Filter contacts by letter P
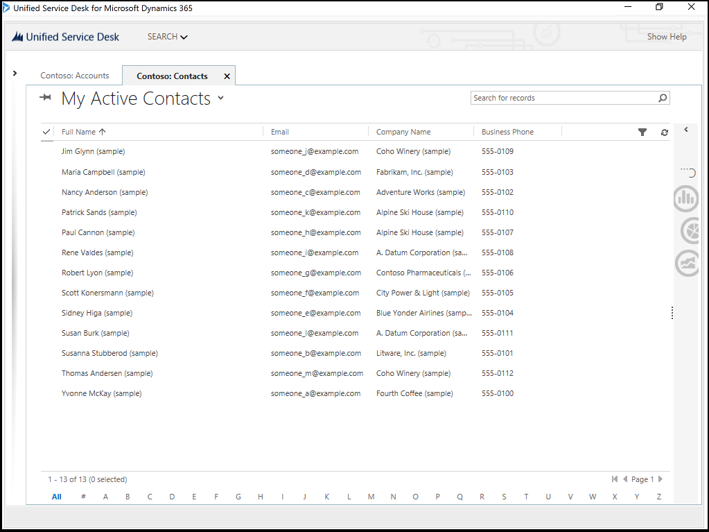This screenshot has width=709, height=532. point(437,496)
